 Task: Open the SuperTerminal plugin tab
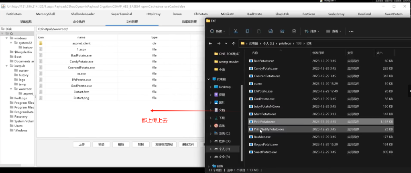(121, 14)
